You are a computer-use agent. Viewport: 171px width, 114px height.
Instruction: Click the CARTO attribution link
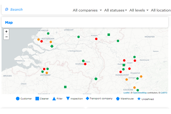164,93
